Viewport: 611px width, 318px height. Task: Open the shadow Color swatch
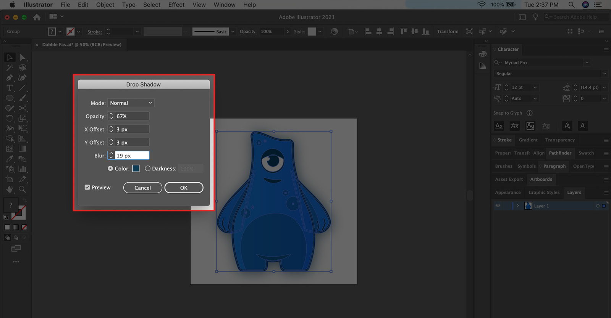point(136,169)
